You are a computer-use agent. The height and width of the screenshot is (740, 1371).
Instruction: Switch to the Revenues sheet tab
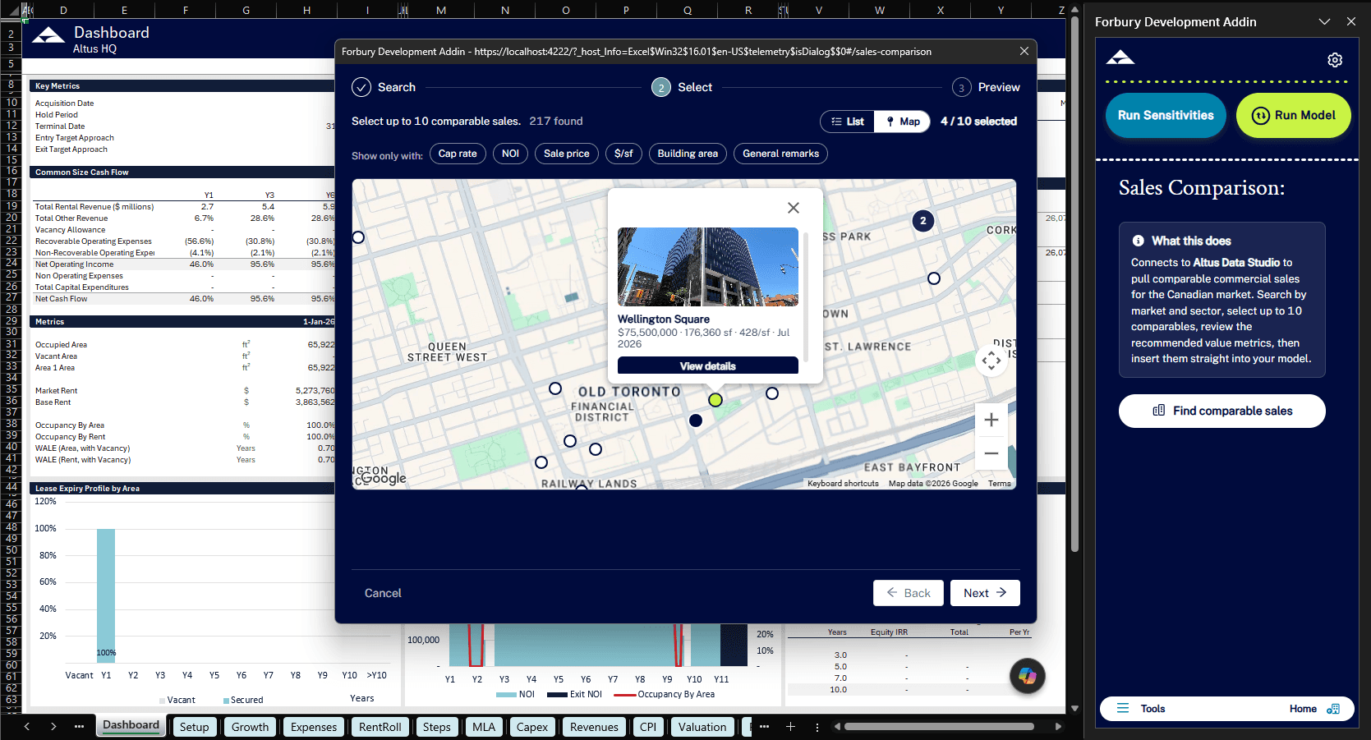[x=594, y=727]
